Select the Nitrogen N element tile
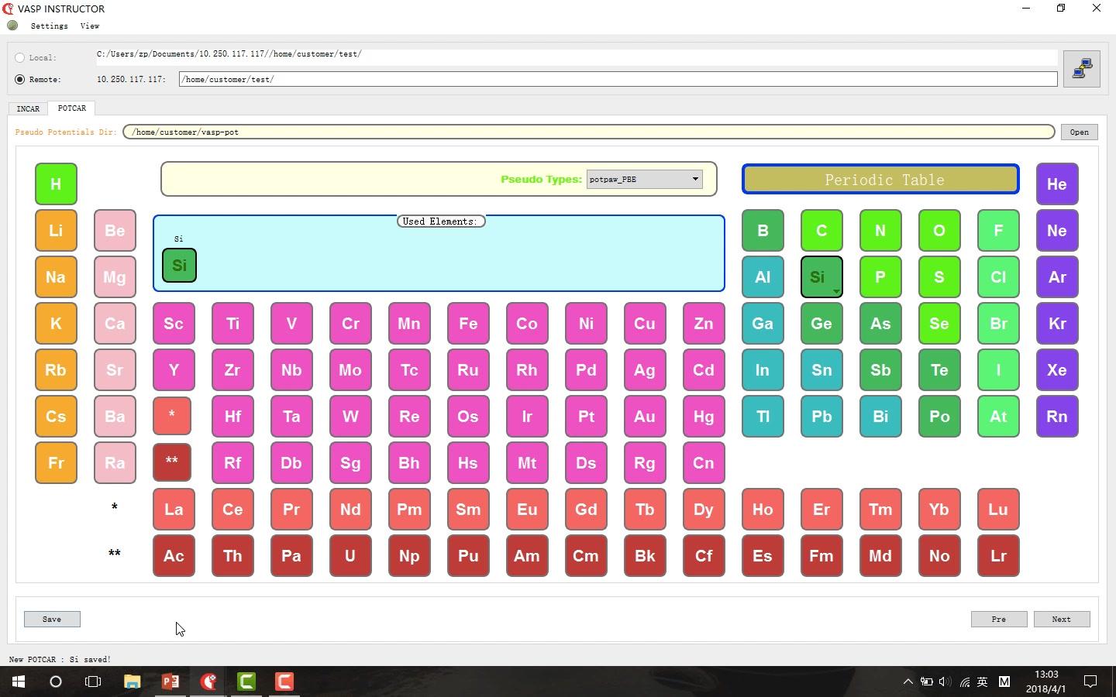This screenshot has height=697, width=1116. [880, 231]
